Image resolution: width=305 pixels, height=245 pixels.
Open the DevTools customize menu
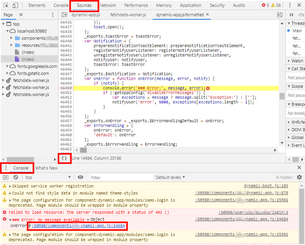pyautogui.click(x=290, y=5)
